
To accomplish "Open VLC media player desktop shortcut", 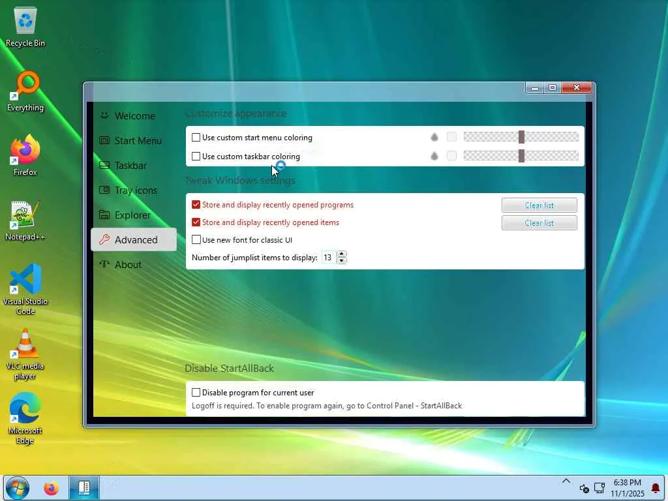I will click(x=25, y=354).
